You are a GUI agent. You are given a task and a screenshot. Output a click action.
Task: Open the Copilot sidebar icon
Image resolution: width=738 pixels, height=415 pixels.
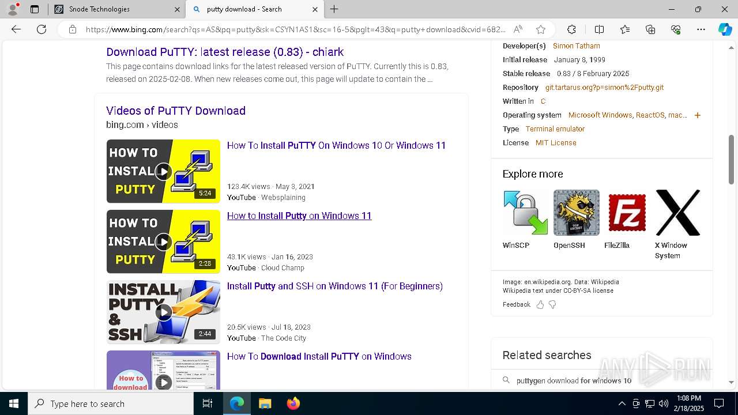click(x=725, y=29)
